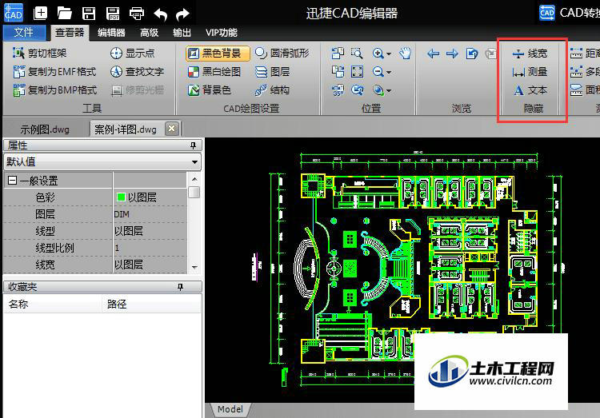Click the 线型 以图层 value
The image size is (600, 418).
coord(150,231)
